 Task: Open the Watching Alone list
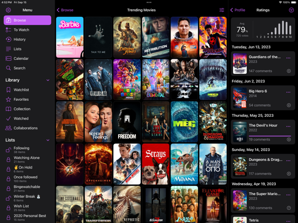[x=28, y=159]
